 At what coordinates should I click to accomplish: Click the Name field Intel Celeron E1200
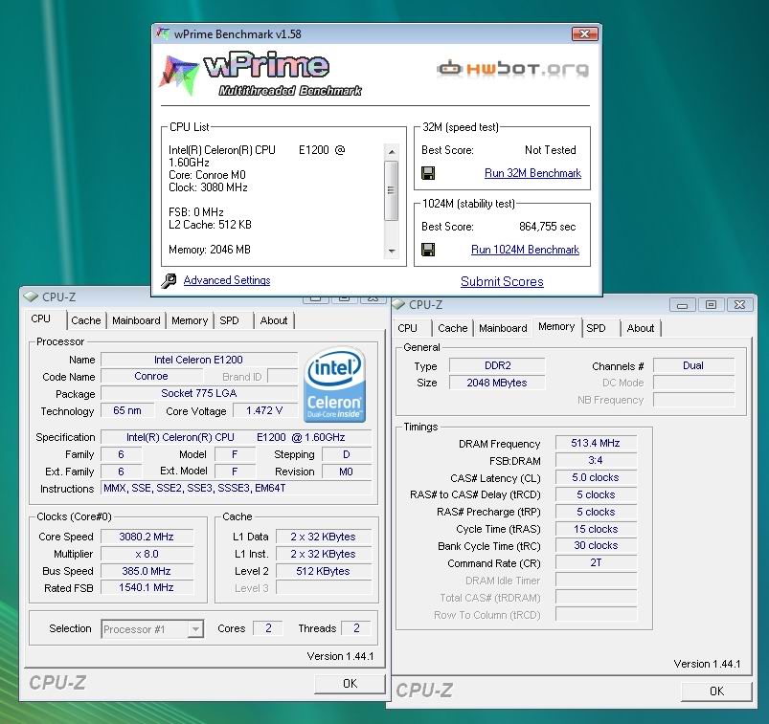(198, 360)
